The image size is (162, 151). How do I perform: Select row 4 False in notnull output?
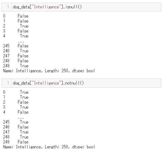(16, 112)
